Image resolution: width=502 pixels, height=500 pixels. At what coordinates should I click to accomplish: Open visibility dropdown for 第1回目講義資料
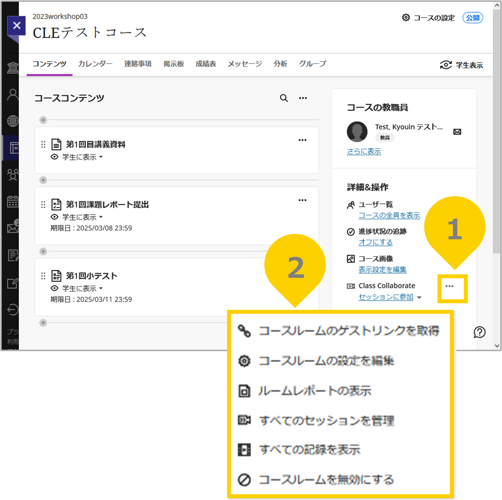(82, 157)
